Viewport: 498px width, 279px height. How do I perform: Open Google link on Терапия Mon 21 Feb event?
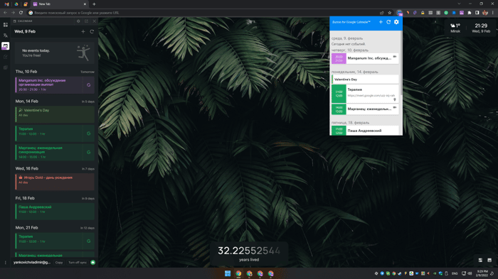89,241
